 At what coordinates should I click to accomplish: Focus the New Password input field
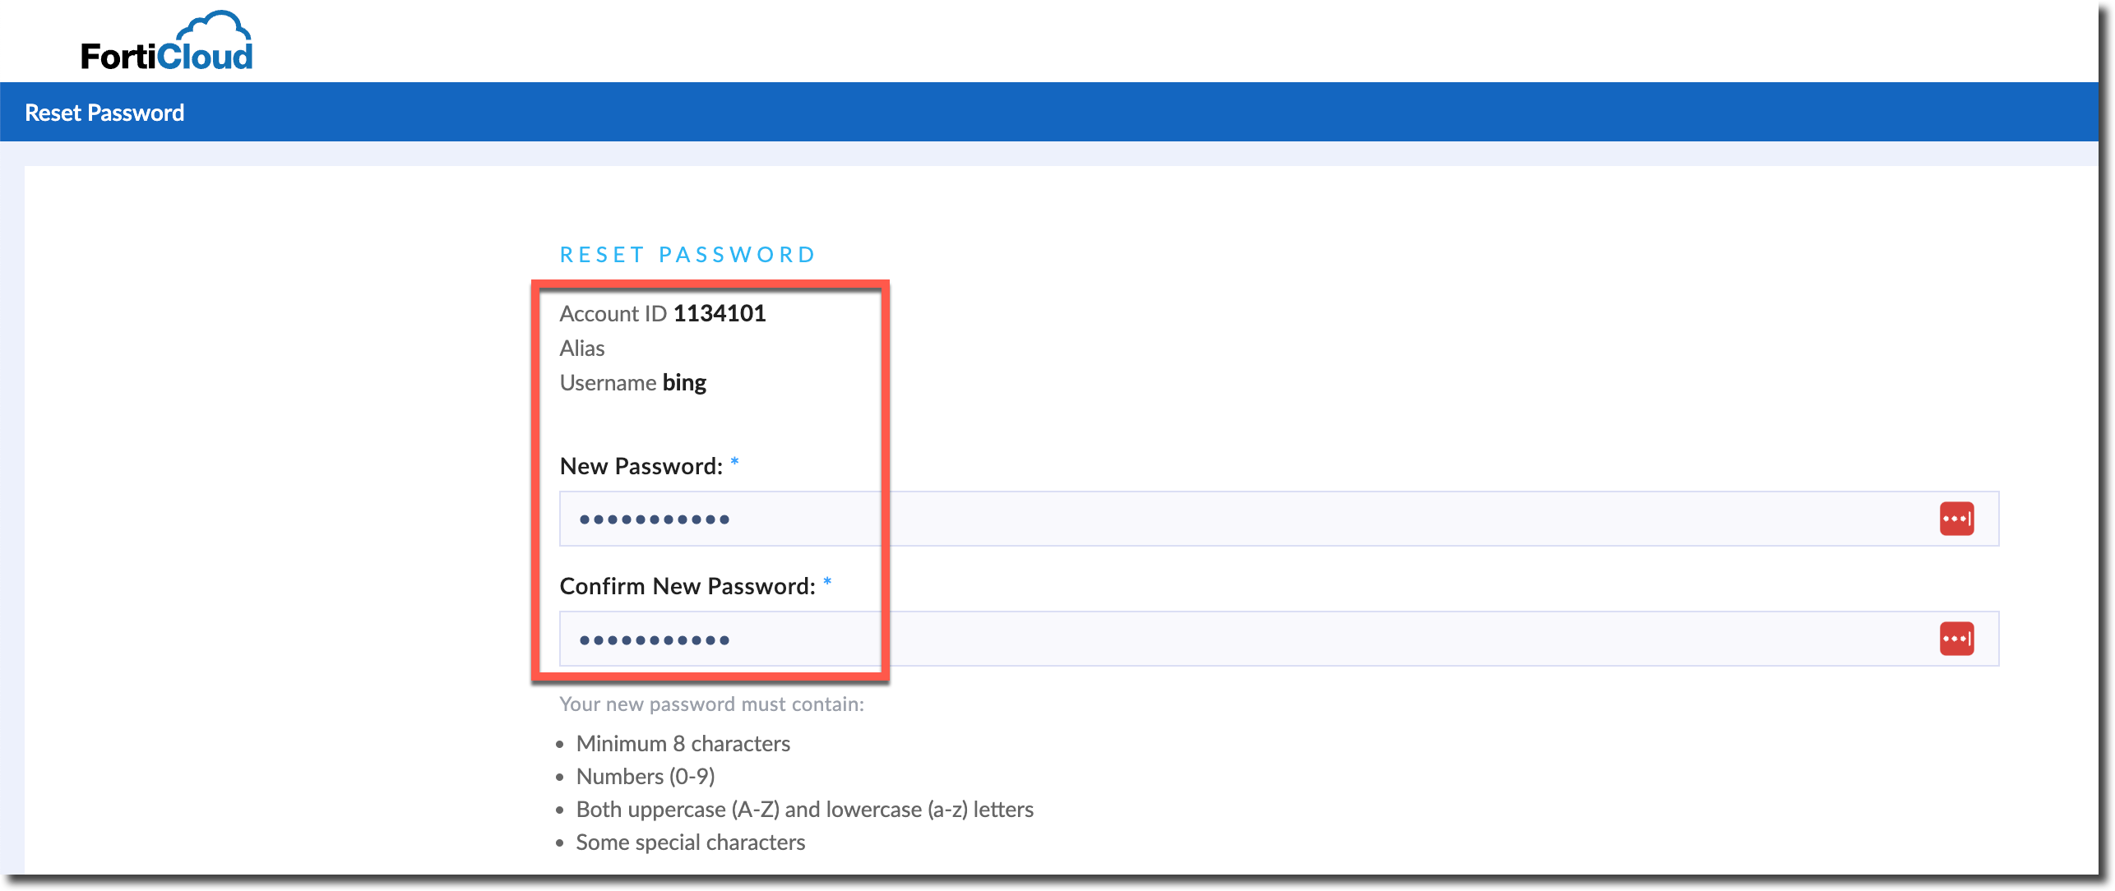(x=1233, y=519)
